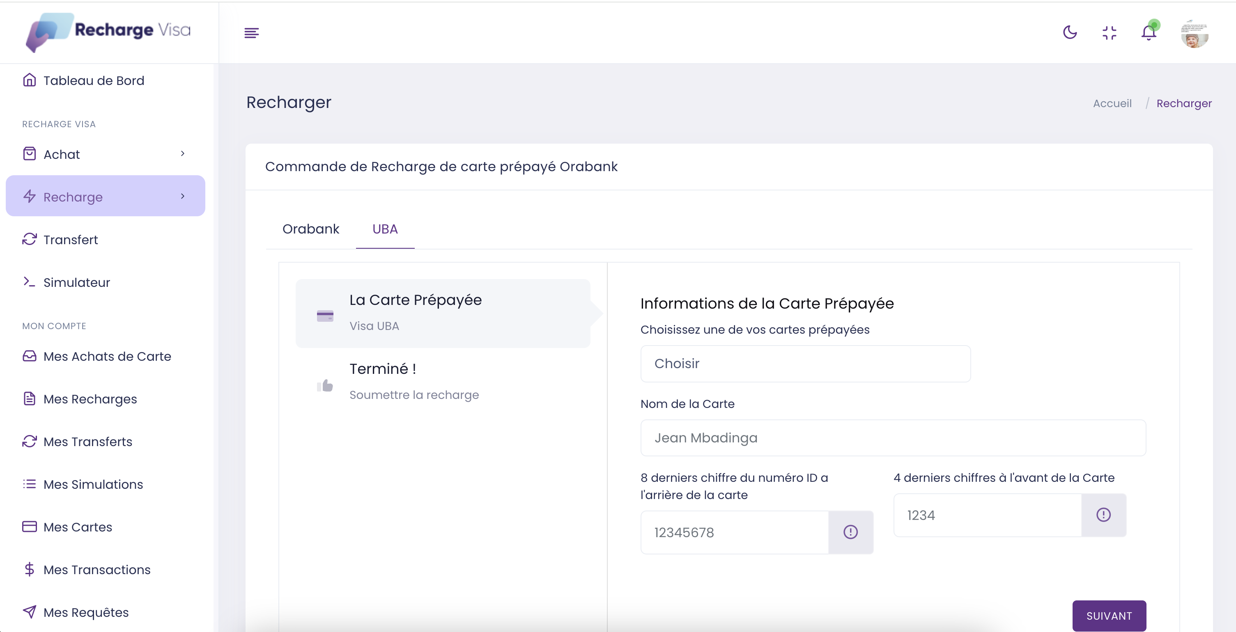Viewport: 1236px width, 632px height.
Task: Click the 8-digit card ID field
Action: [x=735, y=532]
